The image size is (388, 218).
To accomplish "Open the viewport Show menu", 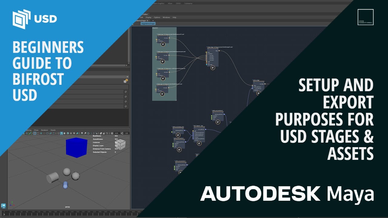I will [x=36, y=130].
